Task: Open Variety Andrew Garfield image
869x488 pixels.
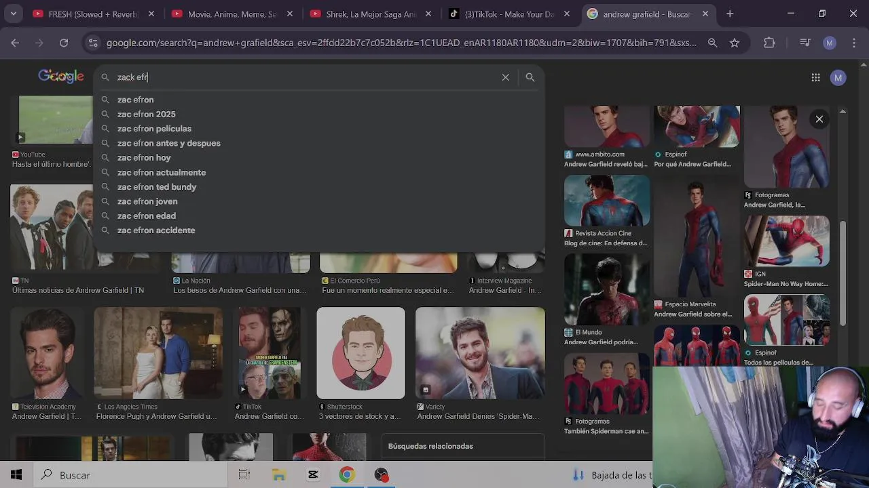Action: pyautogui.click(x=480, y=353)
